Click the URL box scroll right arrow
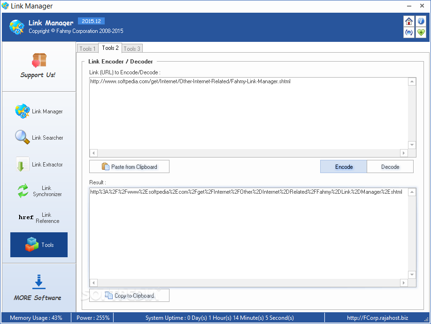 (403, 153)
